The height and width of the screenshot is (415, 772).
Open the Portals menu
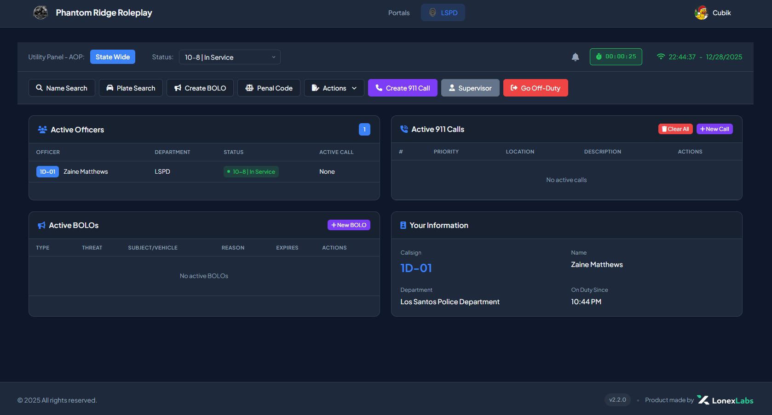[399, 13]
